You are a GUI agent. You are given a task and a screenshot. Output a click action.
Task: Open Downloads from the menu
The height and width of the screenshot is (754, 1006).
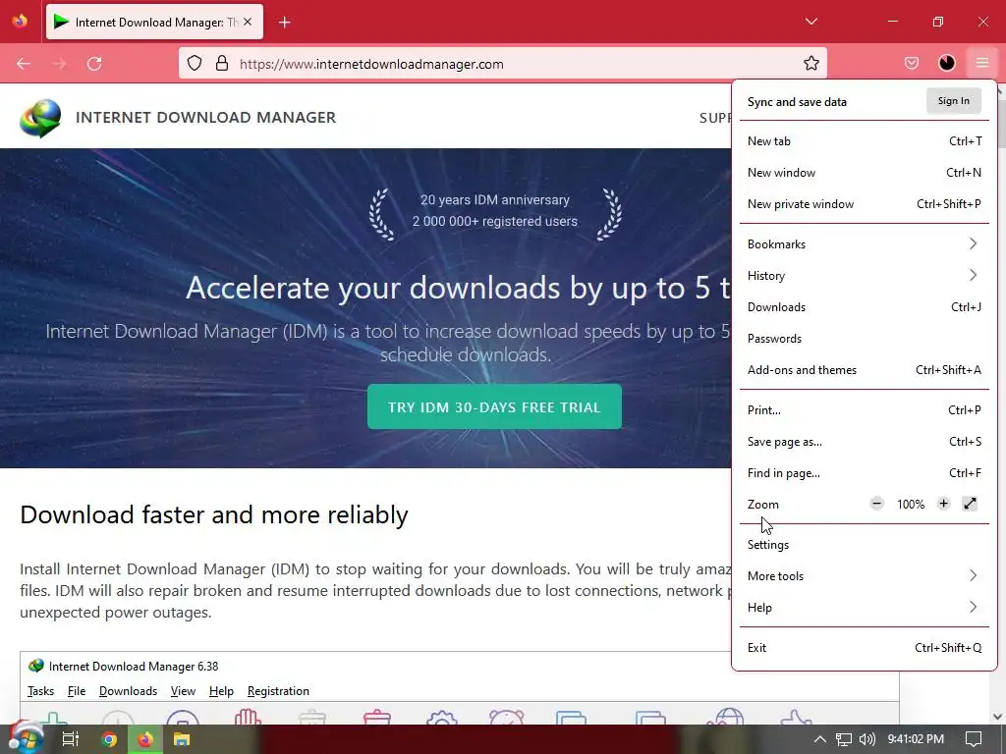(865, 307)
